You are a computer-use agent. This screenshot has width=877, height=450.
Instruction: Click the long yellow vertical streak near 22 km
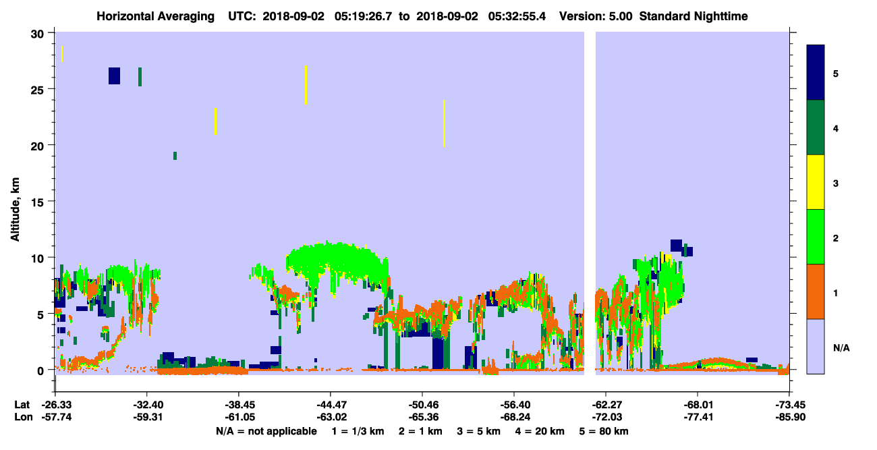point(444,123)
